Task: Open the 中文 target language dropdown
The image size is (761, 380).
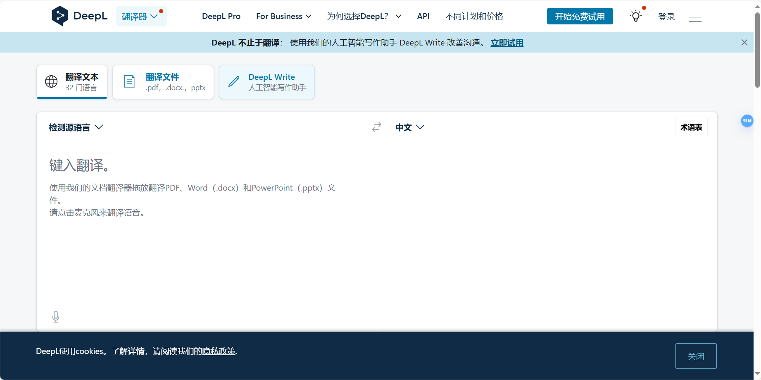Action: point(410,127)
